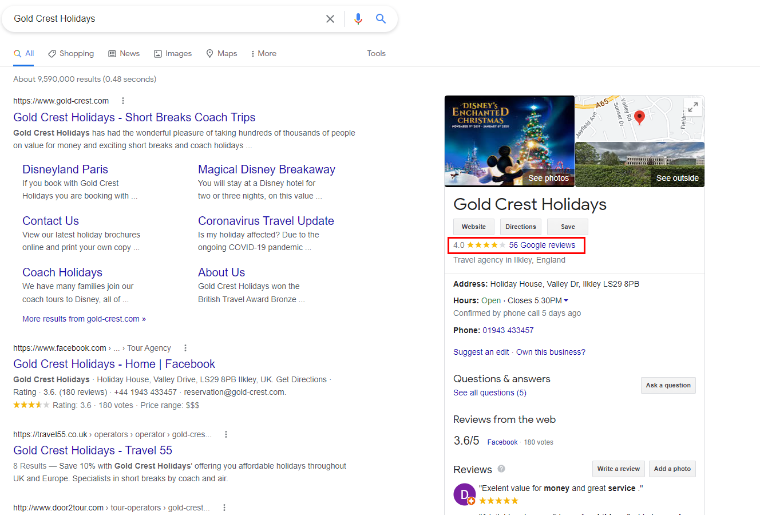
Task: Open three-dot menu beside travel55.co.uk result
Action: pos(226,434)
